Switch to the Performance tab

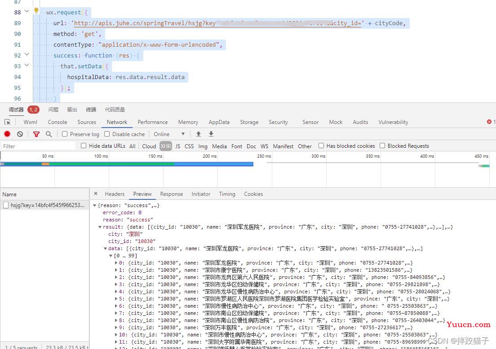pos(152,122)
